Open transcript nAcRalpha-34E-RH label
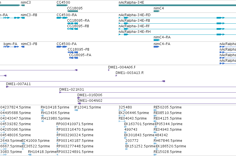The width and height of the screenshot is (236, 156). pyautogui.click(x=135, y=32)
